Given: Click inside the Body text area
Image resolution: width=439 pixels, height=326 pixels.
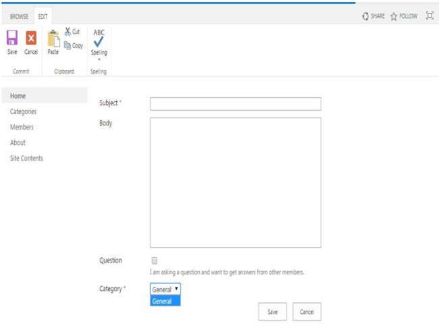Looking at the screenshot, I should click(x=236, y=182).
